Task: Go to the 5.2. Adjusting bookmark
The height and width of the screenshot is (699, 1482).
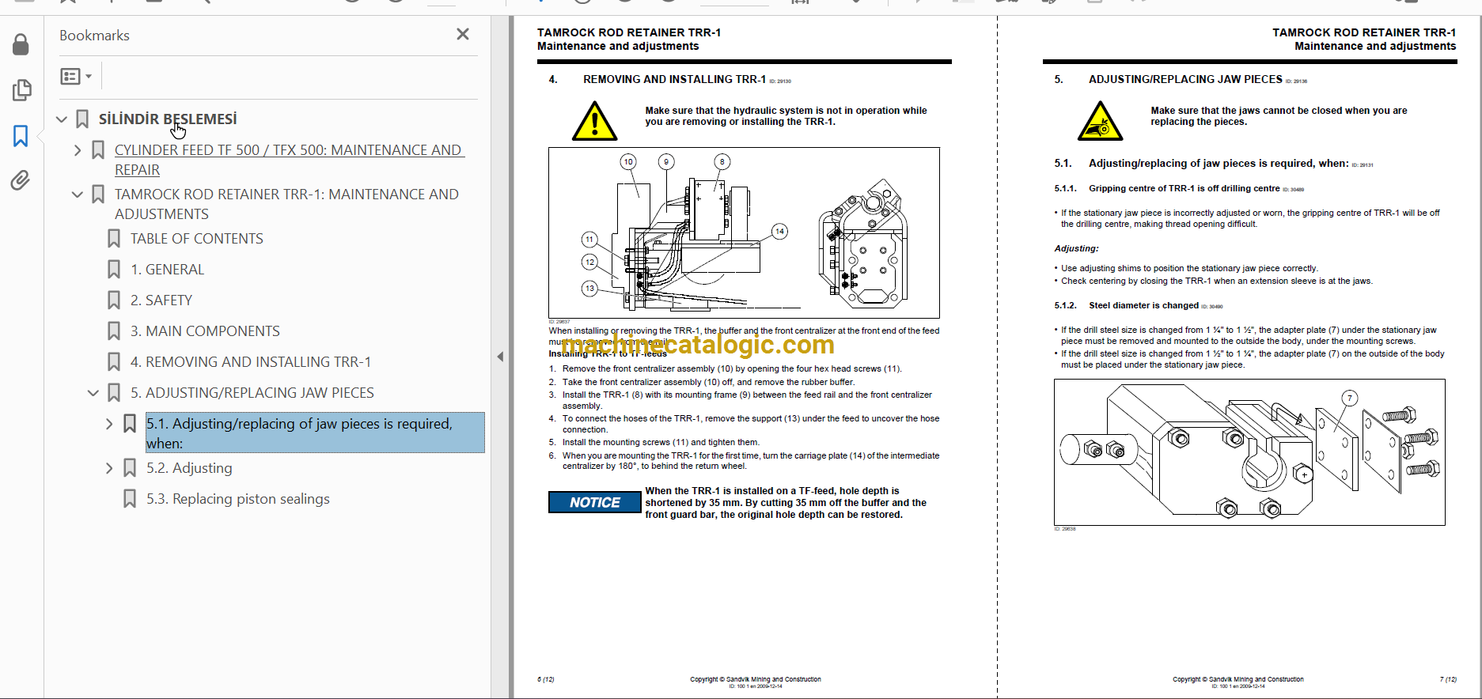Action: [189, 468]
